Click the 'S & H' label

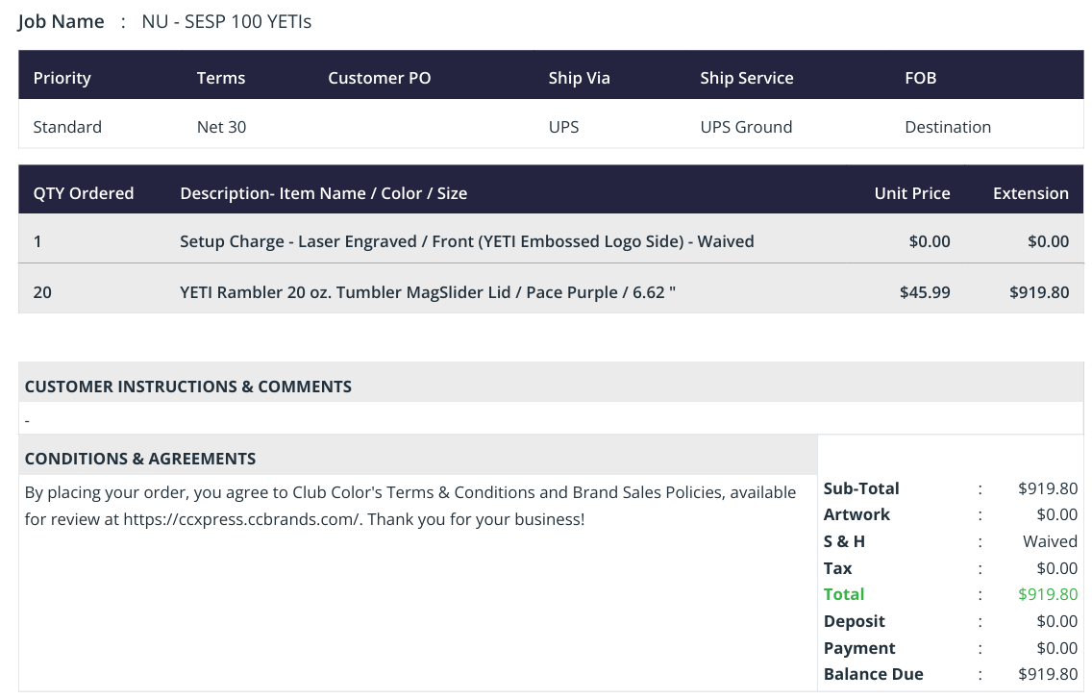[844, 541]
